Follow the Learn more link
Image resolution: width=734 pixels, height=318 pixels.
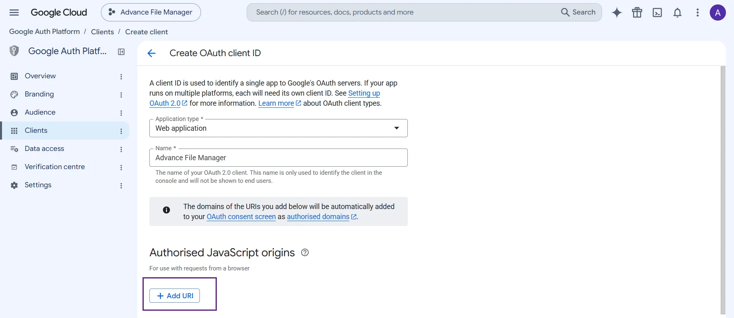pyautogui.click(x=280, y=103)
